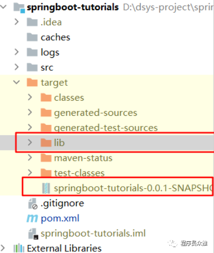Open the pom.xml file name
The image size is (214, 253).
point(60,219)
